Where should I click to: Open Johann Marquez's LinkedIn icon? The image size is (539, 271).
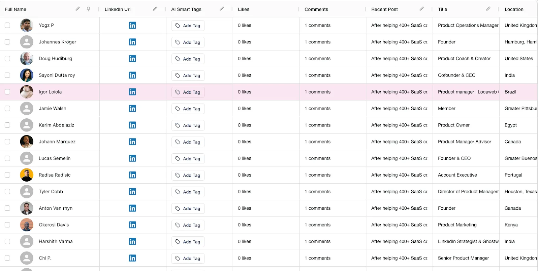point(132,142)
